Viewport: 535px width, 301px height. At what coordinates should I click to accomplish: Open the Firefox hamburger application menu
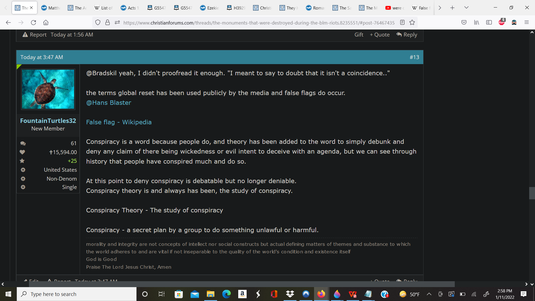click(x=526, y=23)
